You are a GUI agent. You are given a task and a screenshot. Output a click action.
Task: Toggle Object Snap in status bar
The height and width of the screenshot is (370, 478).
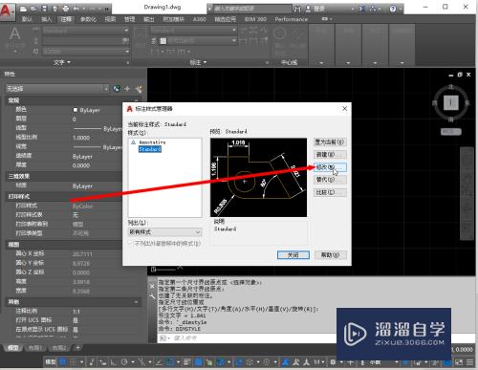(171, 362)
